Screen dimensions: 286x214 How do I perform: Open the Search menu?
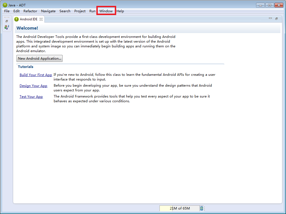(65, 11)
